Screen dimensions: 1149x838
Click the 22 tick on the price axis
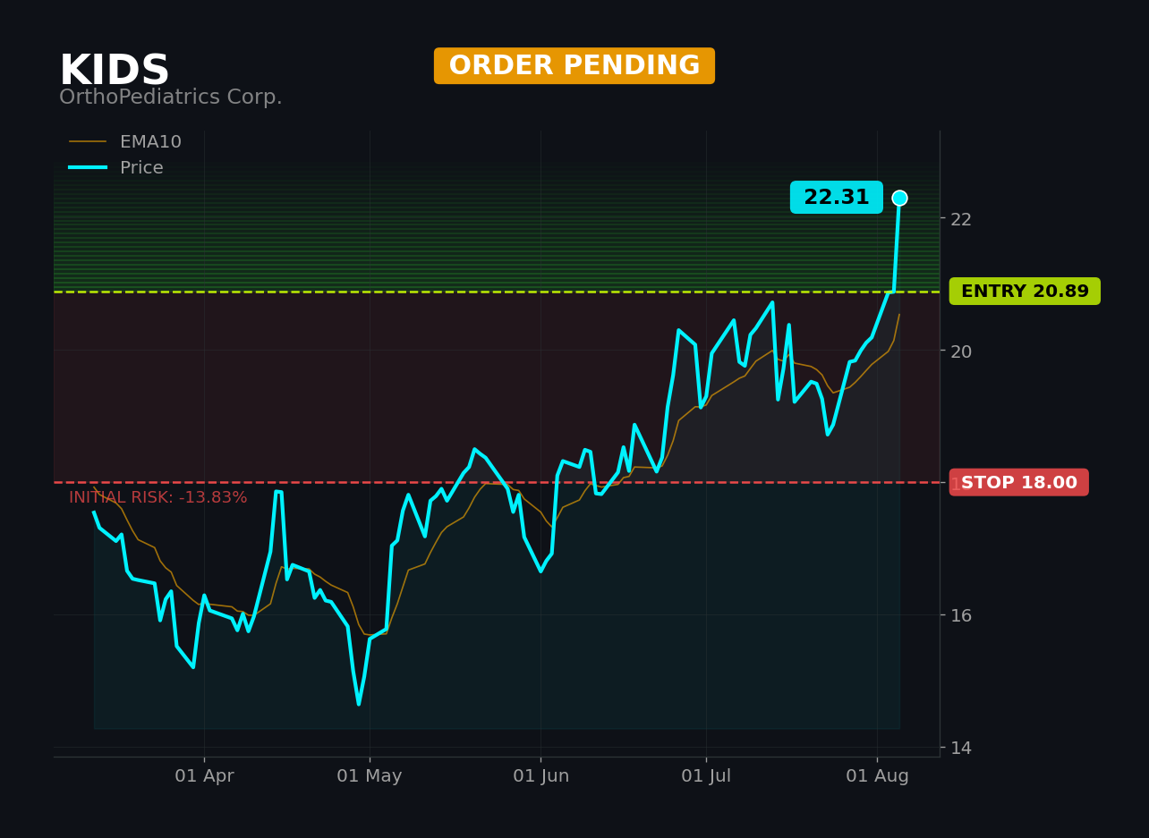[961, 219]
